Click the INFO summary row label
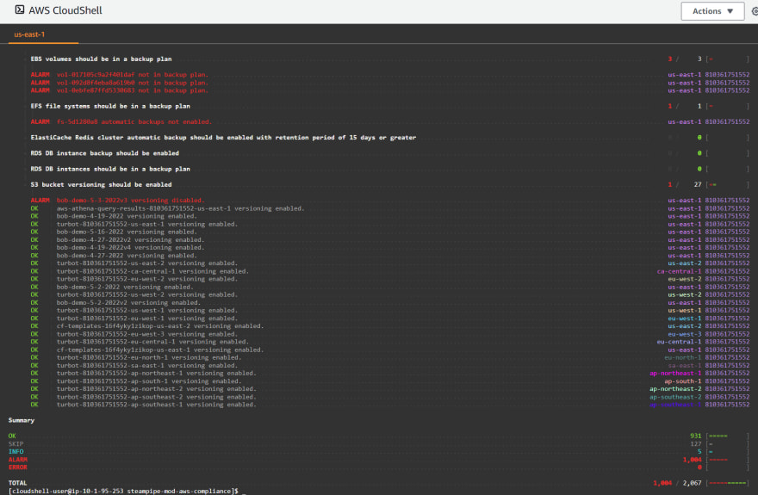Screen dimensions: 758x495 pos(16,452)
